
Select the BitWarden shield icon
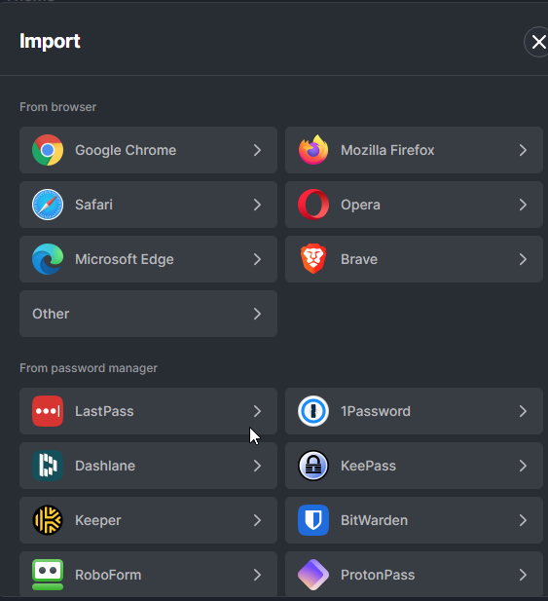313,520
